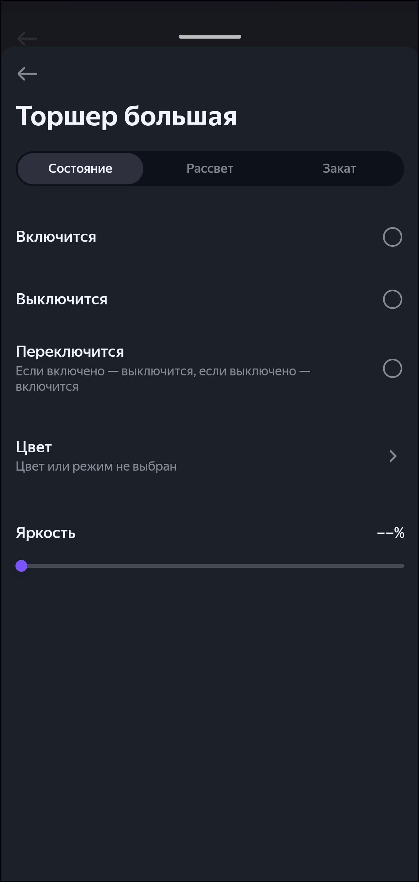Tap the Выключится label text
The width and height of the screenshot is (419, 882).
click(62, 299)
